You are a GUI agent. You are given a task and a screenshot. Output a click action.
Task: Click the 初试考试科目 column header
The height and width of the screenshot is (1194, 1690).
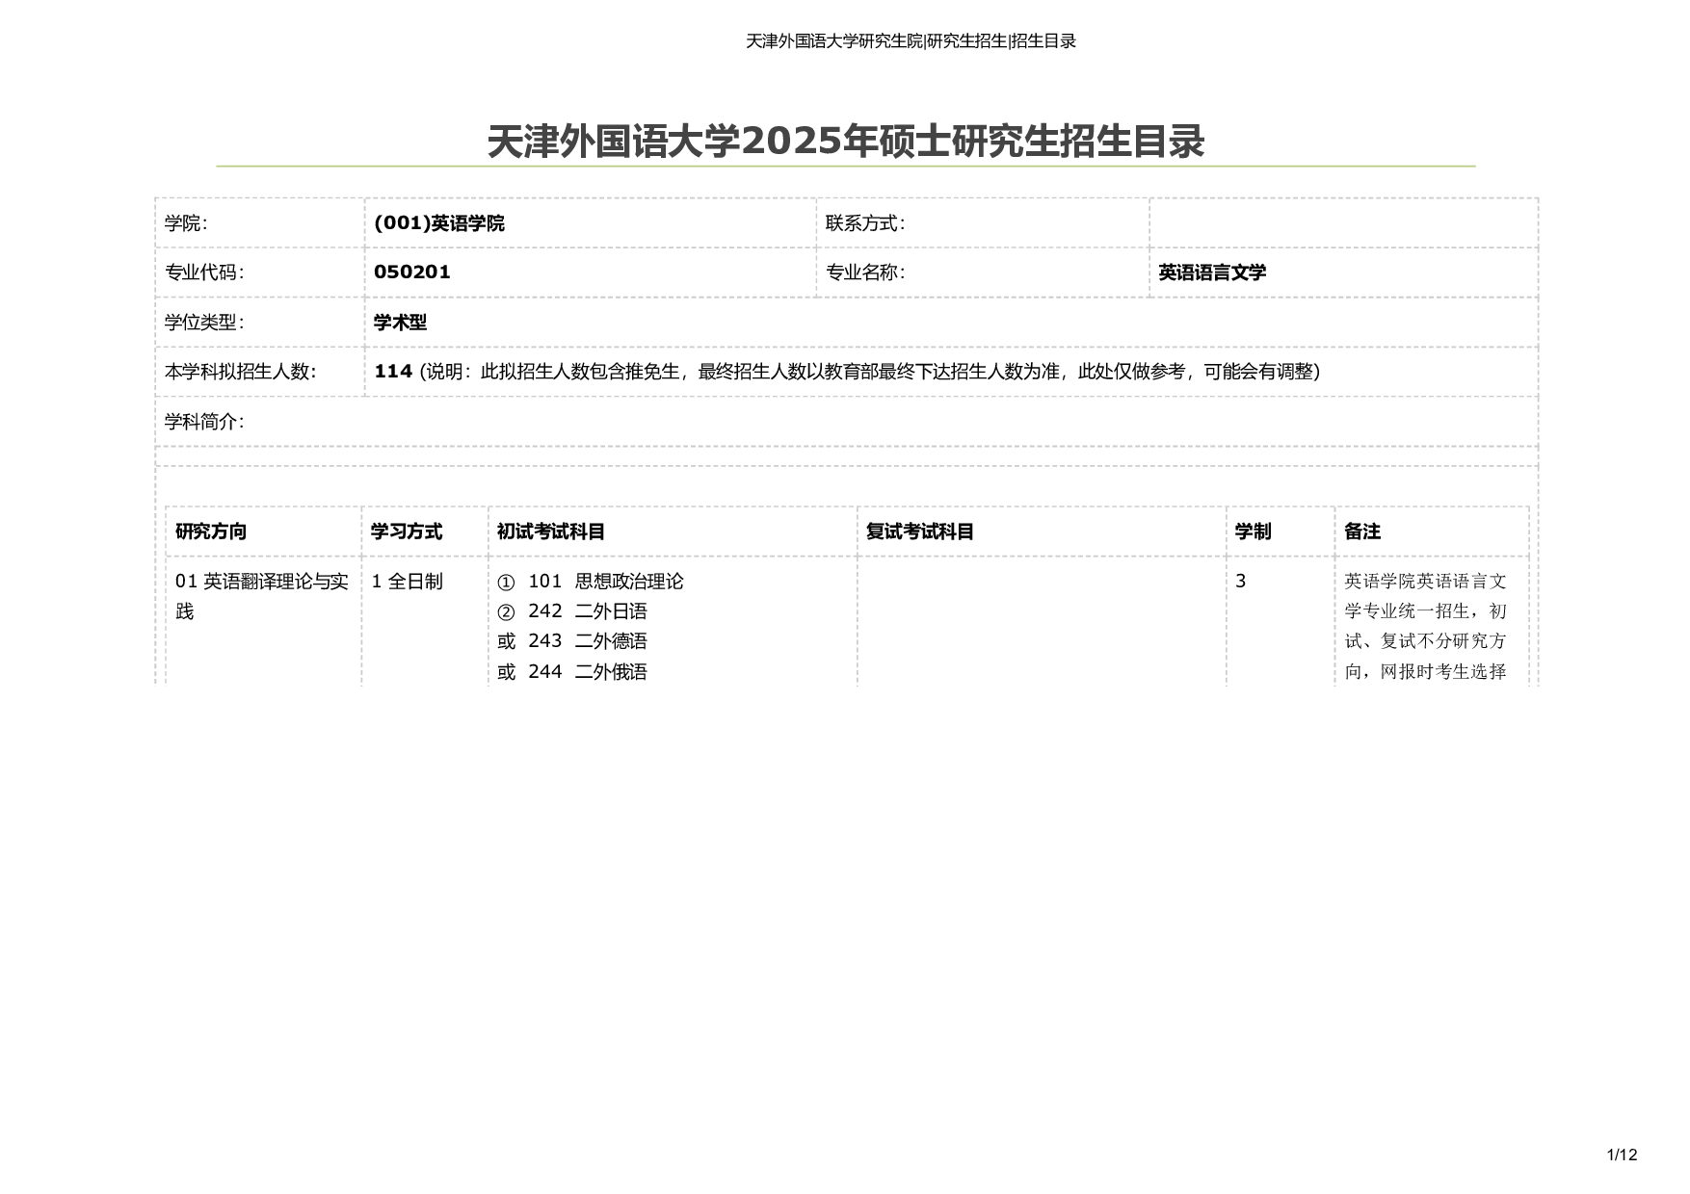coord(551,532)
